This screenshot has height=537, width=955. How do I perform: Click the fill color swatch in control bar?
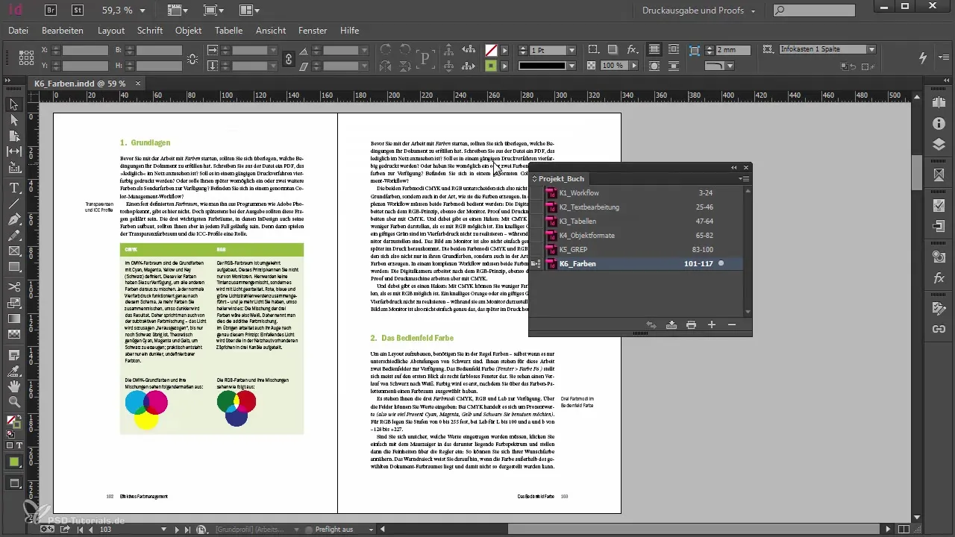(491, 50)
